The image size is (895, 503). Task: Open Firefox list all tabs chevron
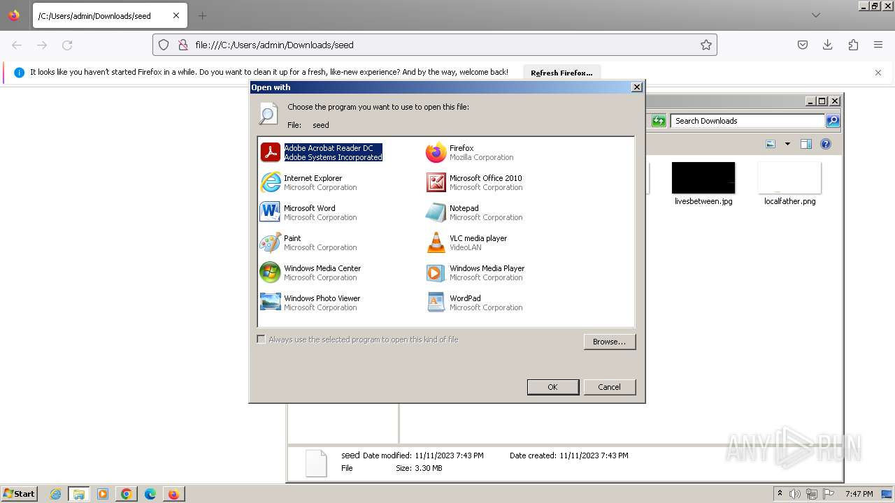point(816,15)
